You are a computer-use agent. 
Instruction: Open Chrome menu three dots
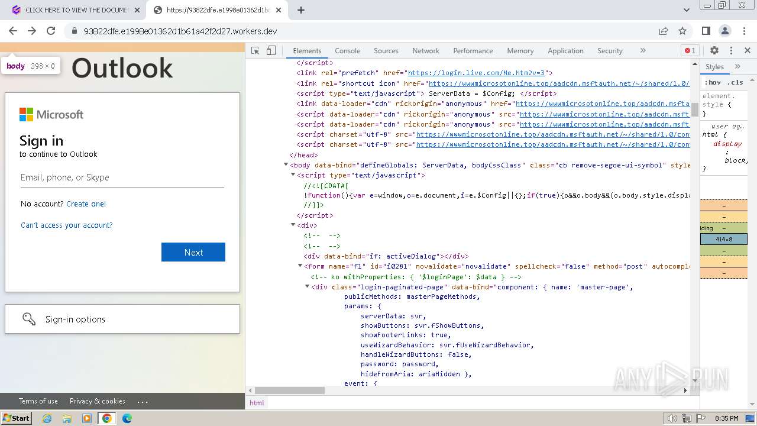pyautogui.click(x=744, y=31)
